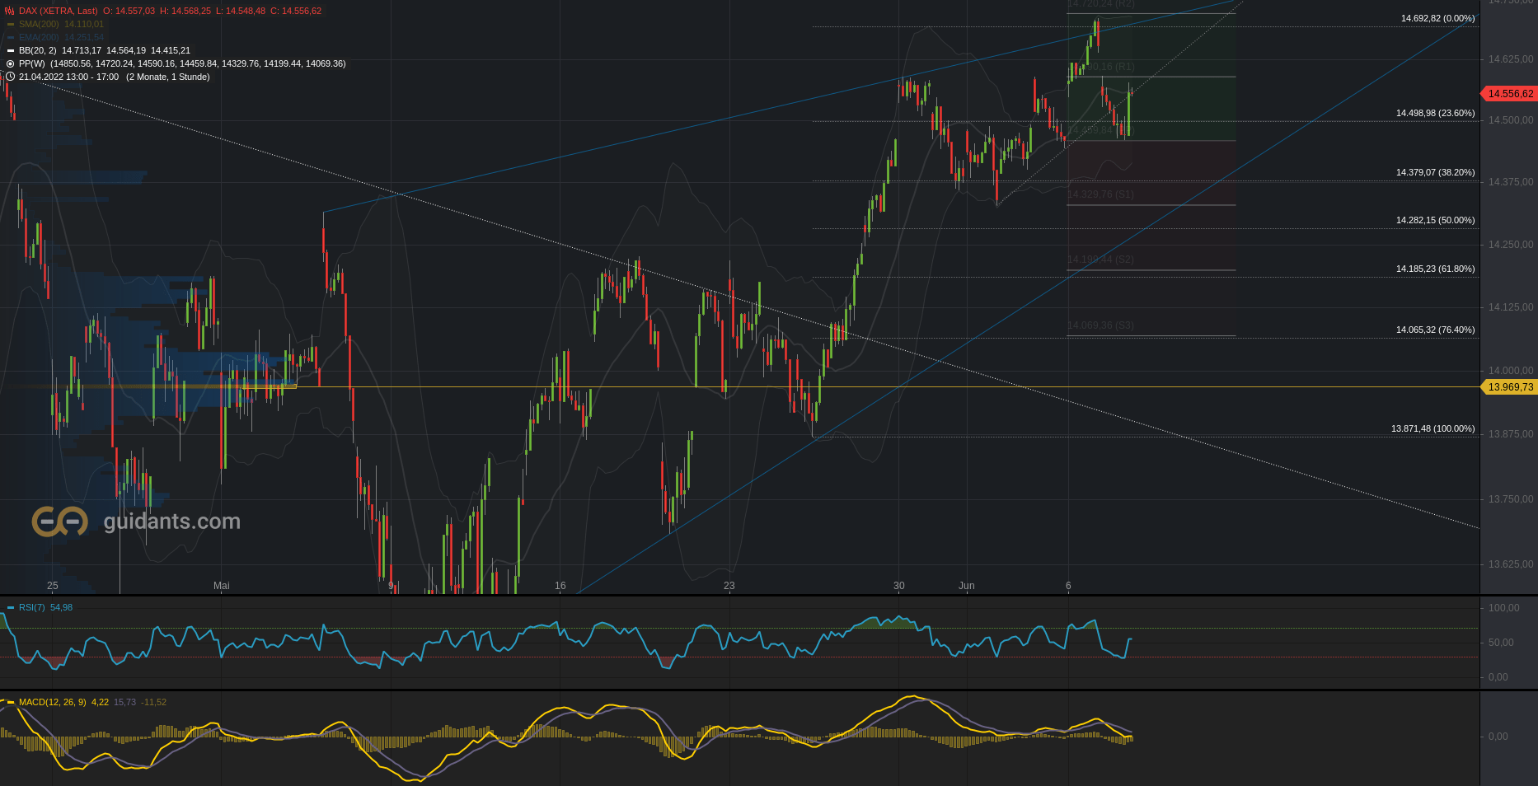This screenshot has height=786, width=1538.
Task: Click Fibonacci label 14.379,07 (38.20%)
Action: point(1435,172)
